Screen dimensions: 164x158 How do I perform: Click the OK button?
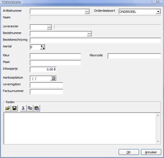pyautogui.click(x=129, y=152)
